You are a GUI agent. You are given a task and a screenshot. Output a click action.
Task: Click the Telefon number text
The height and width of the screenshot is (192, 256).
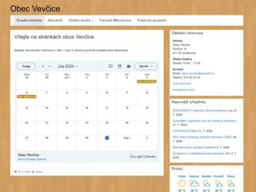point(186,77)
